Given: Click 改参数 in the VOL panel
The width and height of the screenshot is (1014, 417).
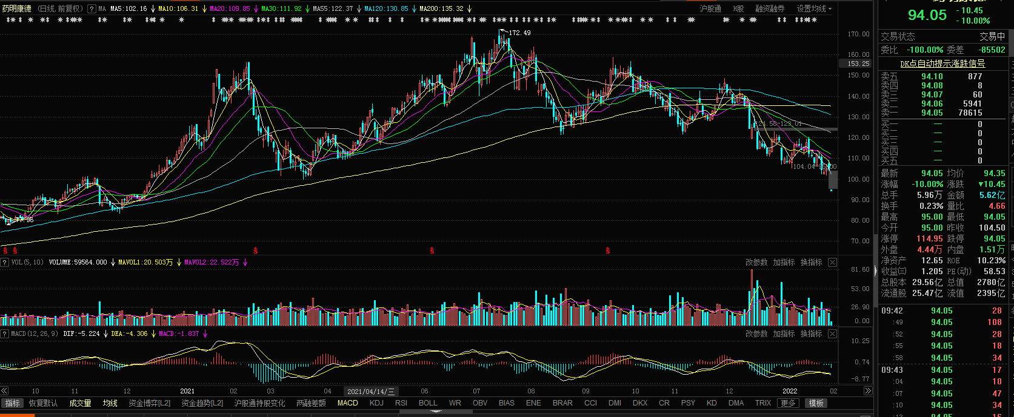Looking at the screenshot, I should tap(756, 262).
